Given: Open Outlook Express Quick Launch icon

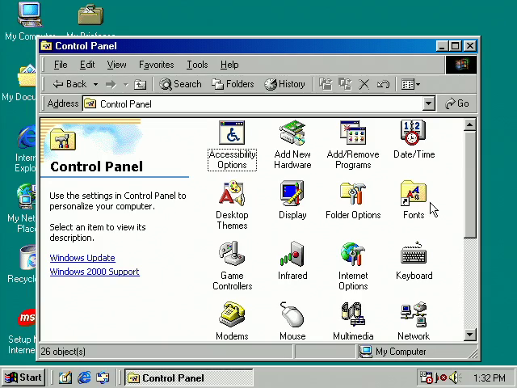Looking at the screenshot, I should click(103, 377).
